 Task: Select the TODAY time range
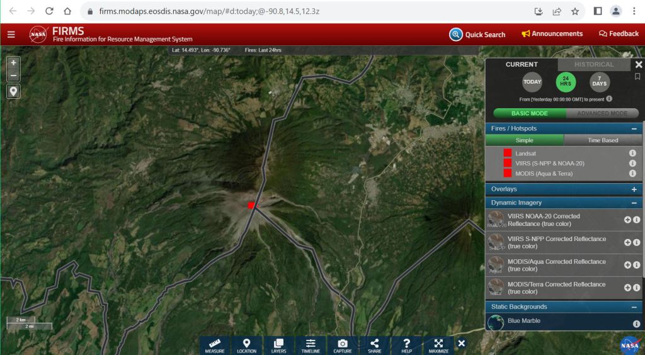532,82
